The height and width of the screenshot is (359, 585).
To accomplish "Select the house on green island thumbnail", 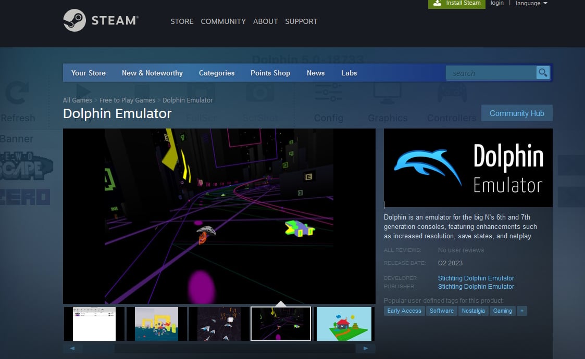I will [x=344, y=324].
